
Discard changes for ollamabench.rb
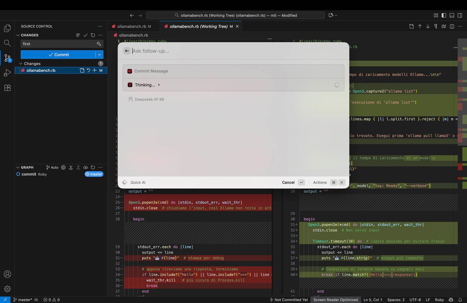click(88, 70)
